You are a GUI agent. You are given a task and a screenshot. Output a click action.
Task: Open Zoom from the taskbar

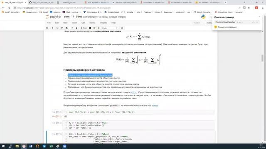pos(65,146)
